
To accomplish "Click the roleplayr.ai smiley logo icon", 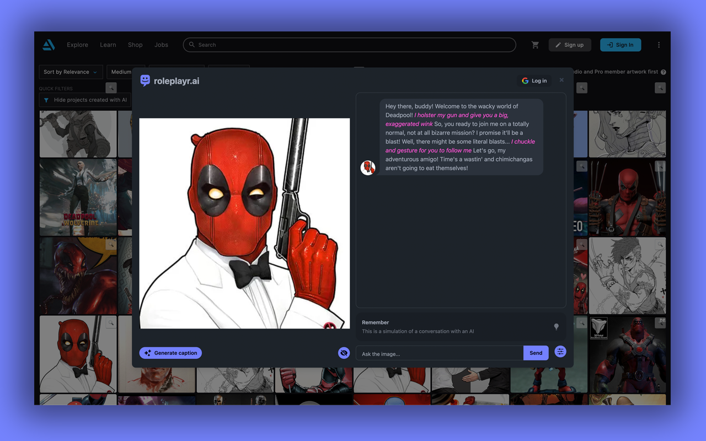I will [x=145, y=80].
